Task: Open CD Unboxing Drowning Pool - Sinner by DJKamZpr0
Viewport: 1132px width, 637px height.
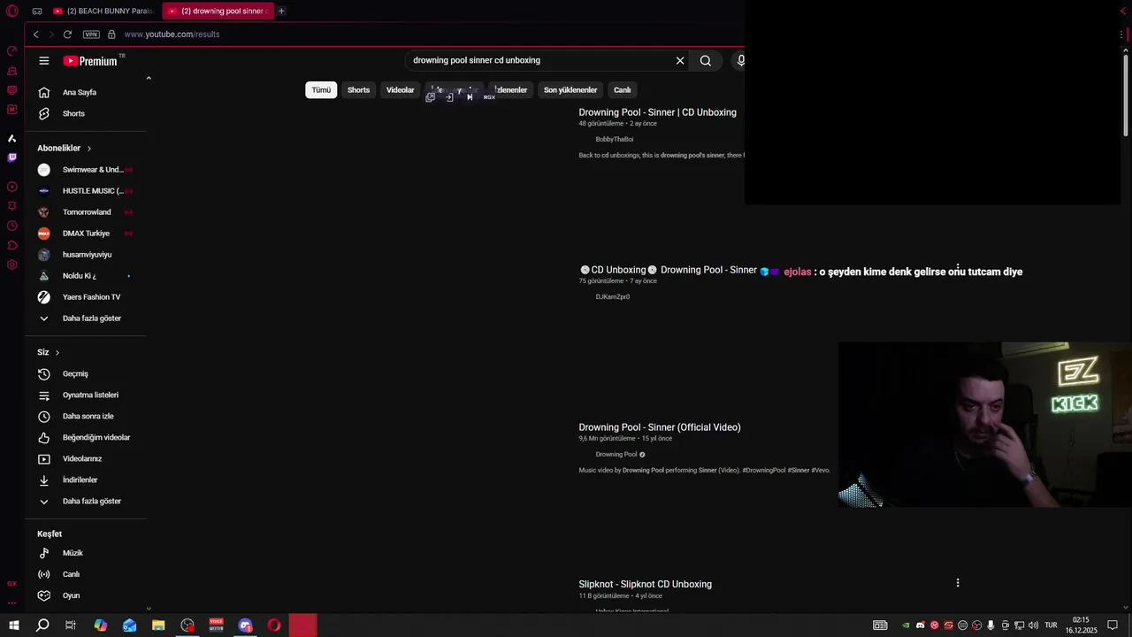Action: pos(668,270)
